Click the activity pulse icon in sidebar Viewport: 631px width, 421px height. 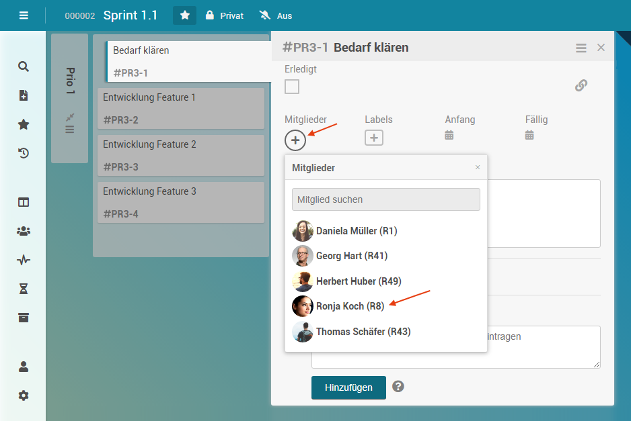[x=24, y=260]
